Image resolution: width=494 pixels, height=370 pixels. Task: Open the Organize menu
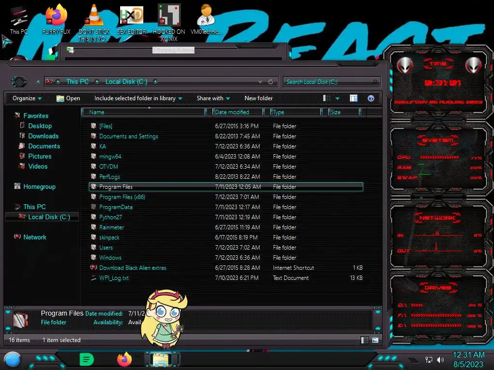coord(27,98)
